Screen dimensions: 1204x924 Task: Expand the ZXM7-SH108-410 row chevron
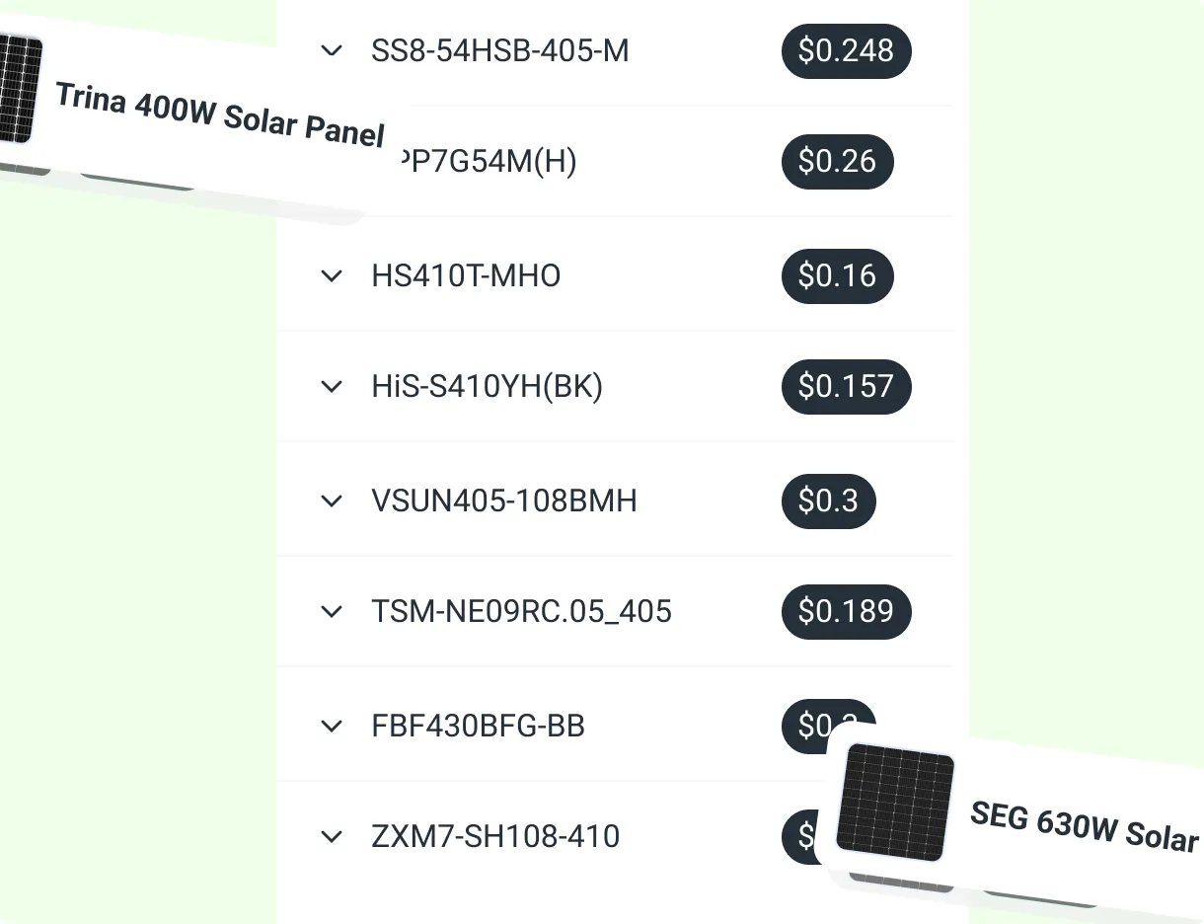coord(332,836)
